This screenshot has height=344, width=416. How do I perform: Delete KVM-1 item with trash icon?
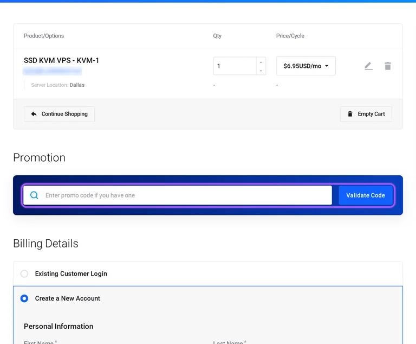pyautogui.click(x=388, y=66)
